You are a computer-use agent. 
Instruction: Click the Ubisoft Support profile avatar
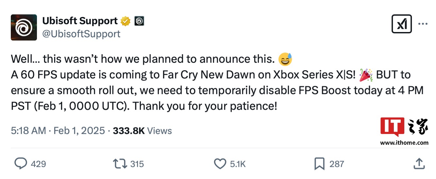[x=24, y=27]
